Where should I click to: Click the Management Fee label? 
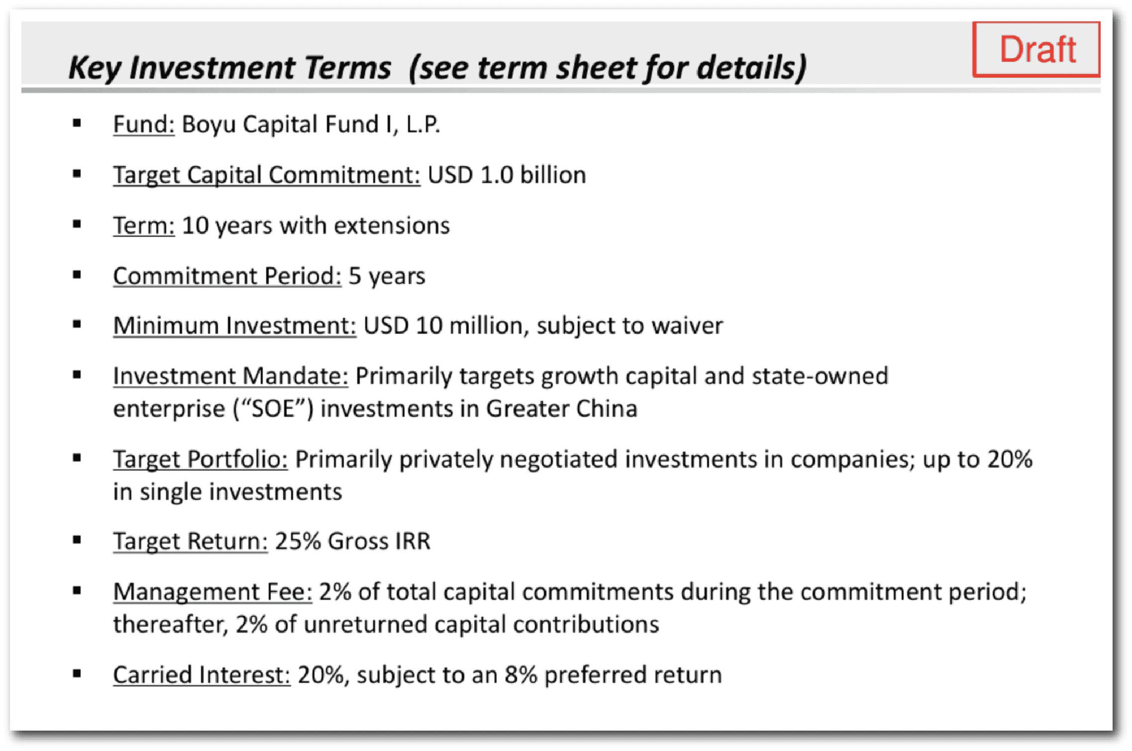pyautogui.click(x=212, y=592)
